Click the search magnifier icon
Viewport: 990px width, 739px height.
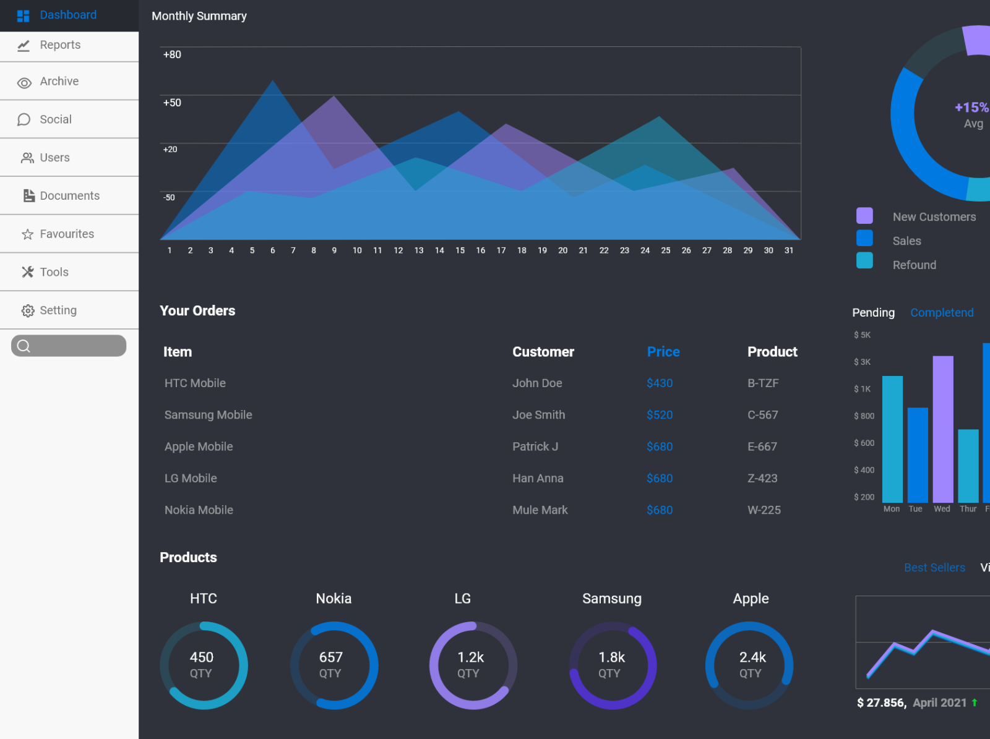[x=24, y=346]
